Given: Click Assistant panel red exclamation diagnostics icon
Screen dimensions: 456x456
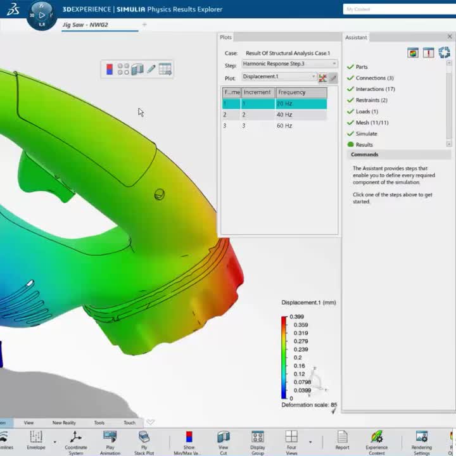Looking at the screenshot, I should pos(428,53).
